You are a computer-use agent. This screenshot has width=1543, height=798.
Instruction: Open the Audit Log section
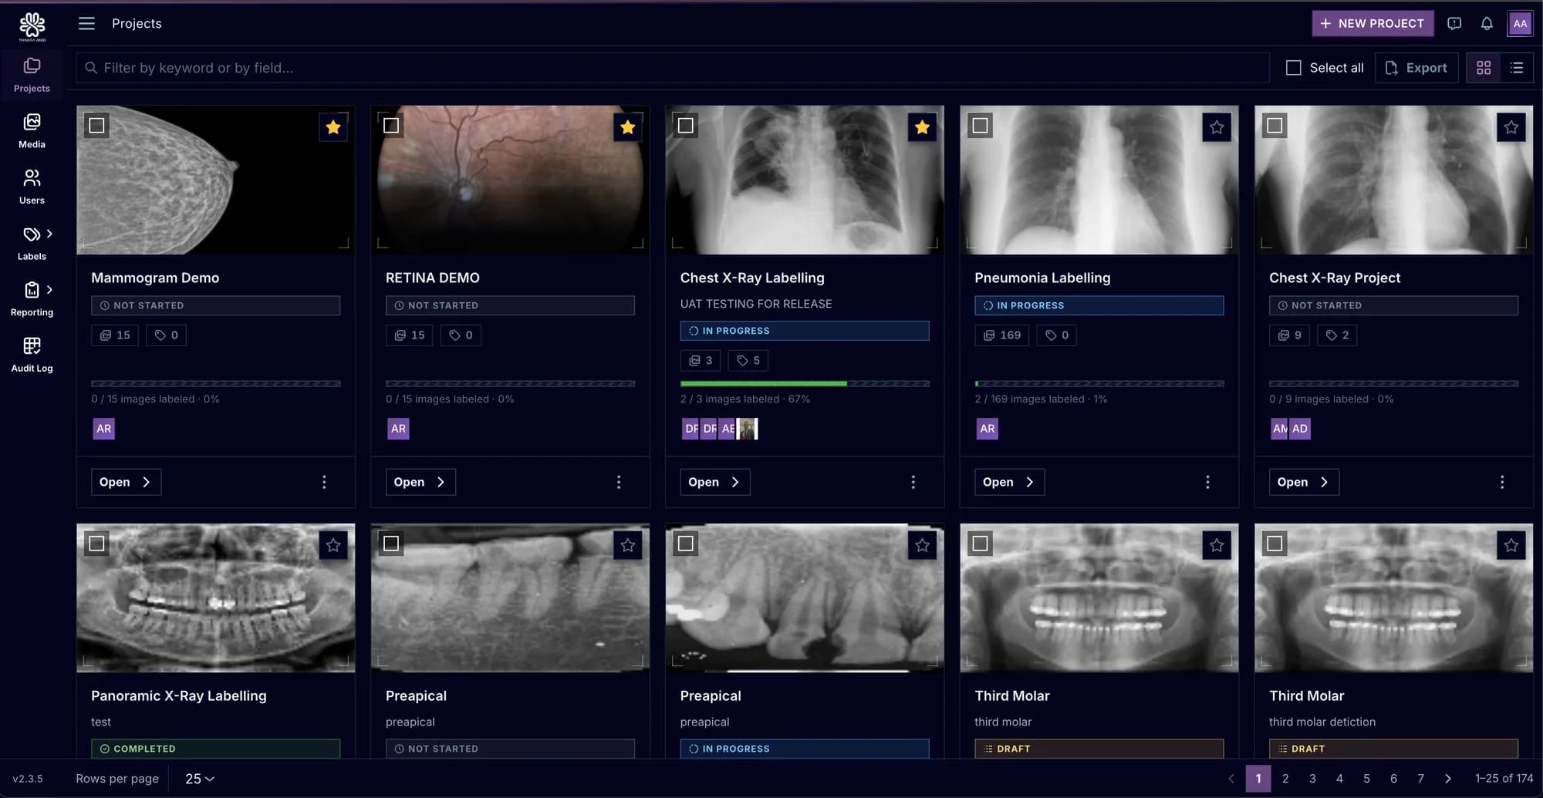click(32, 355)
